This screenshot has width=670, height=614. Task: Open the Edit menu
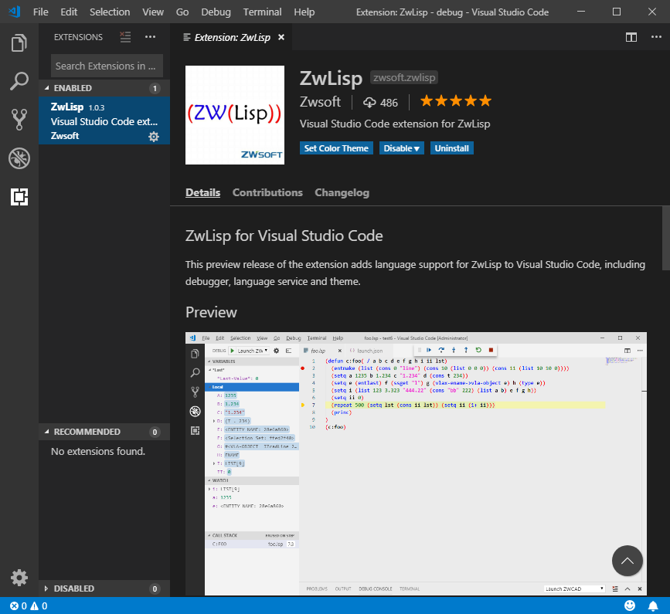[x=69, y=12]
